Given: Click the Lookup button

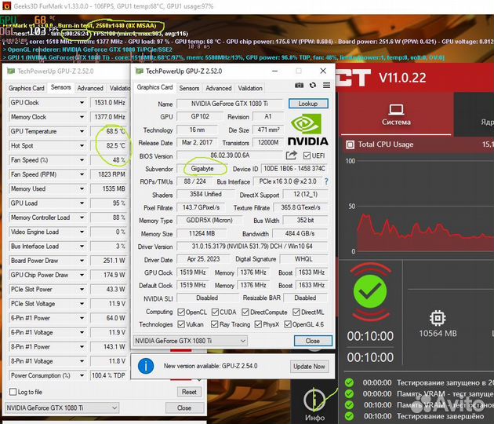Looking at the screenshot, I should [x=308, y=104].
